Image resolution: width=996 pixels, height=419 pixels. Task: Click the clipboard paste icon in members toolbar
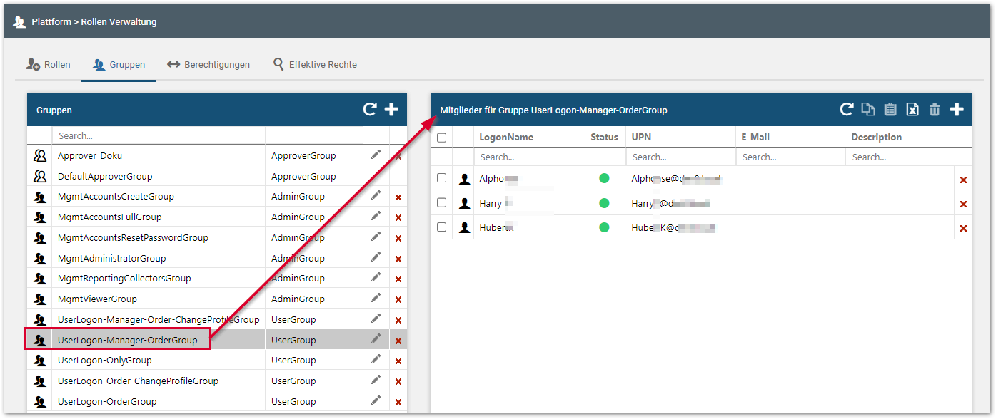point(890,110)
